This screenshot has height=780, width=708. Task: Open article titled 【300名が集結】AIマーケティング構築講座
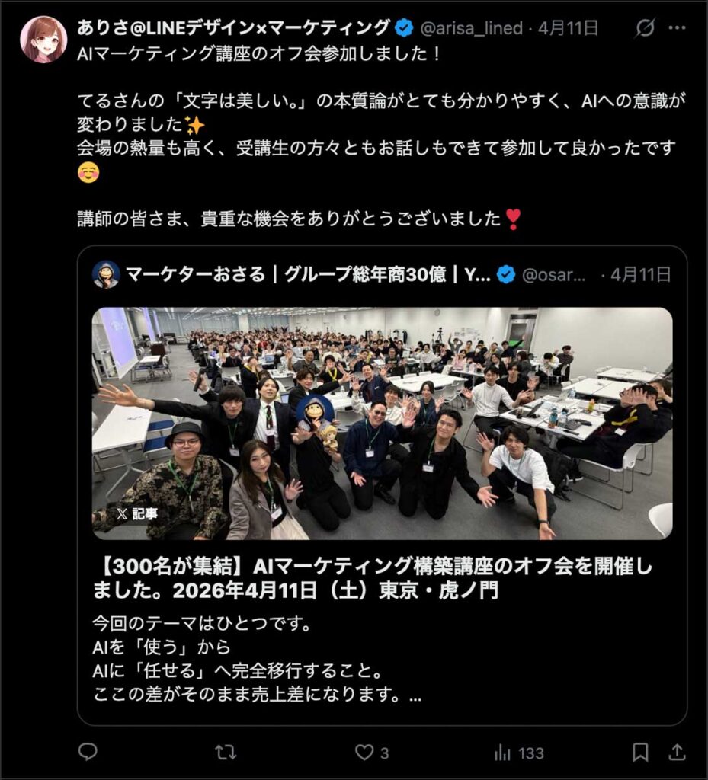point(373,578)
